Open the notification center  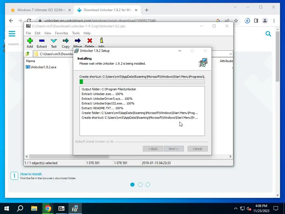pos(276,208)
